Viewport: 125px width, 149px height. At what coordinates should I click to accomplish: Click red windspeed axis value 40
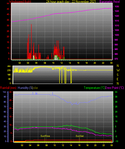pyautogui.click(x=8, y=14)
